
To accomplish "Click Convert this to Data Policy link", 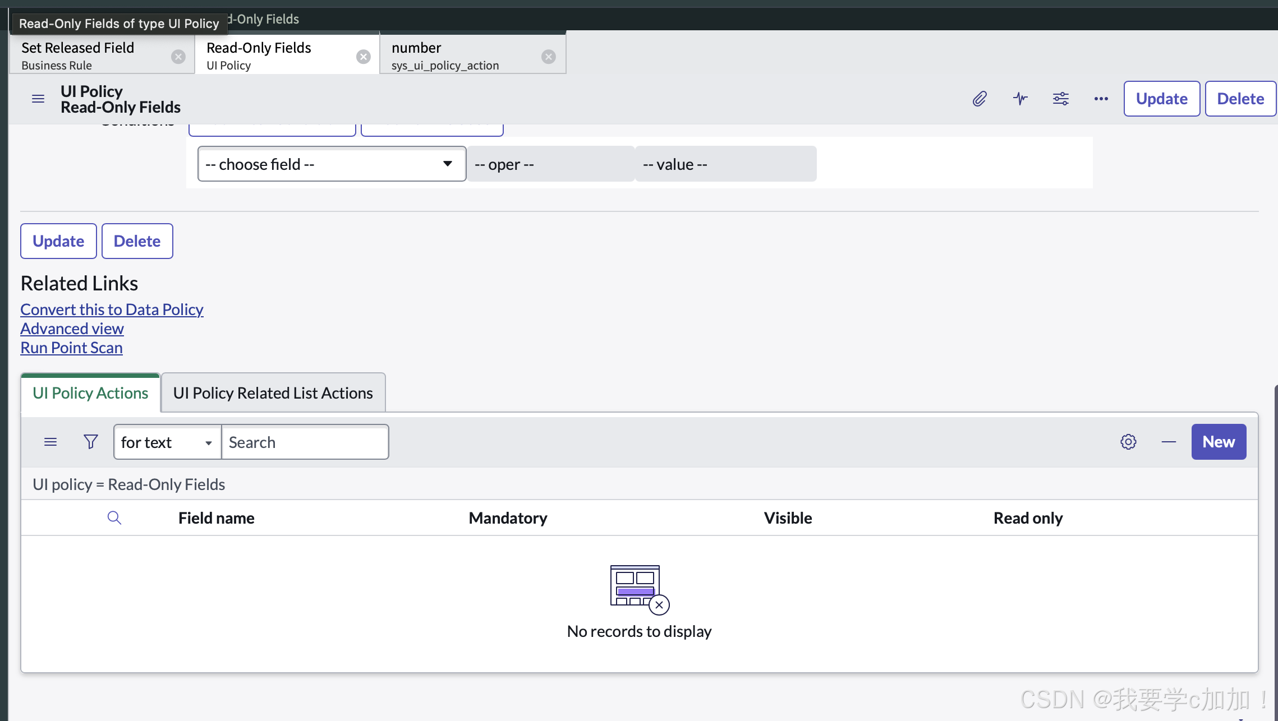I will point(112,309).
